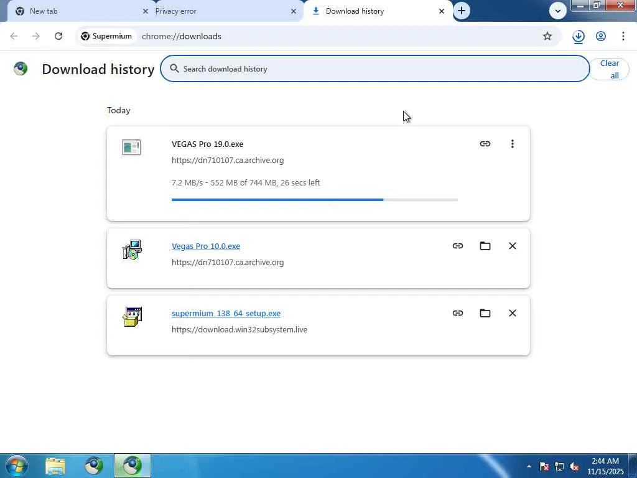The height and width of the screenshot is (478, 637).
Task: Copy download link for supermium_138_64_setup.exe
Action: point(458,313)
